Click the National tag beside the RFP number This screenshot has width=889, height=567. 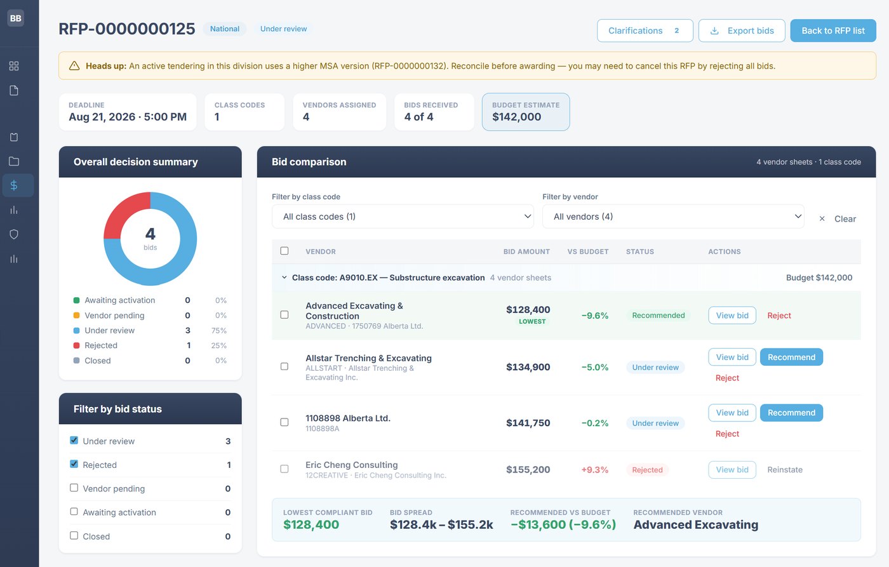pyautogui.click(x=225, y=29)
